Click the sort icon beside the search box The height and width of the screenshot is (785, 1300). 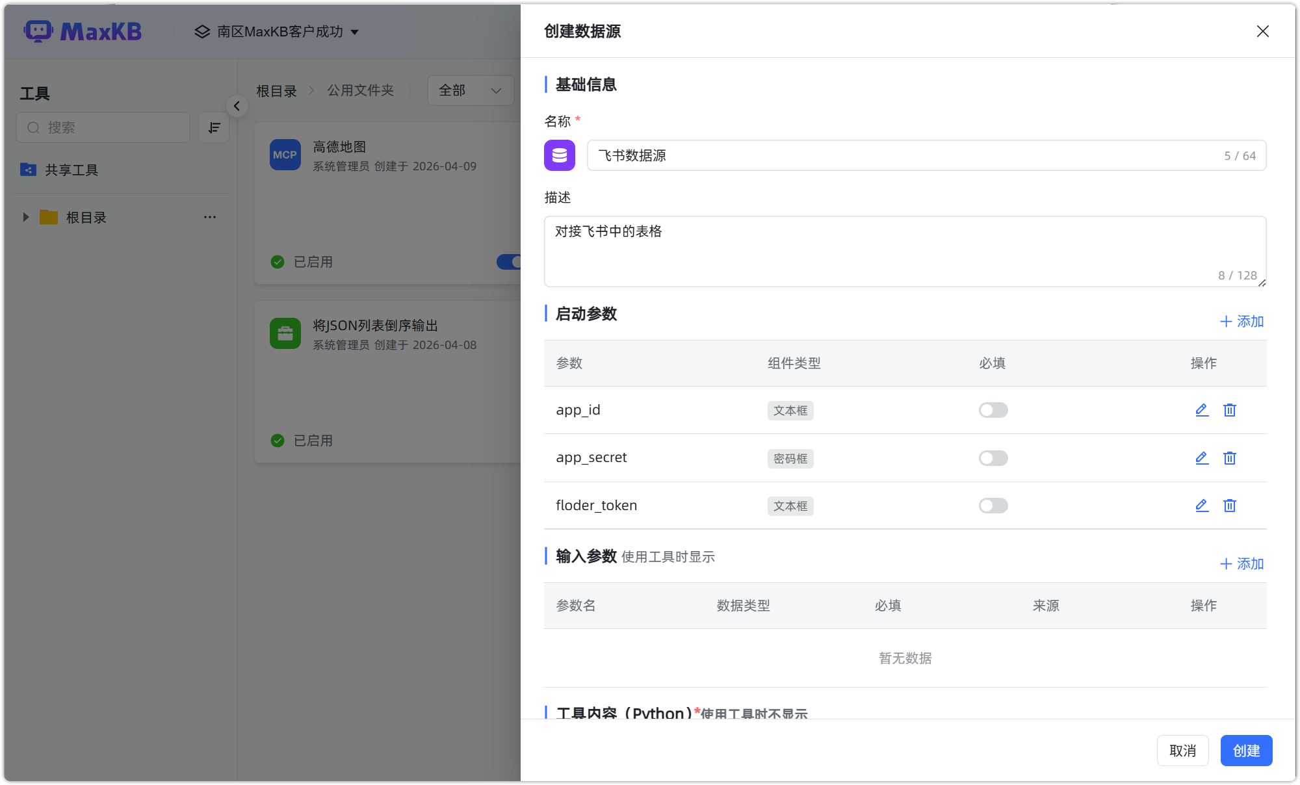coord(214,127)
